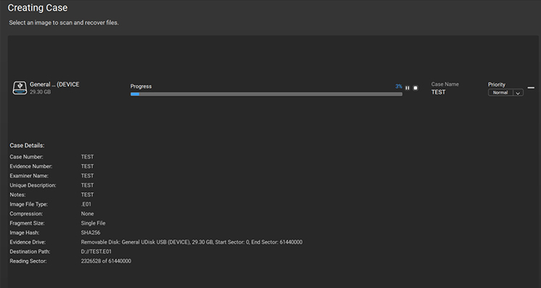Image resolution: width=541 pixels, height=288 pixels.
Task: Click the Priority dropdown chevron arrow
Action: (518, 93)
